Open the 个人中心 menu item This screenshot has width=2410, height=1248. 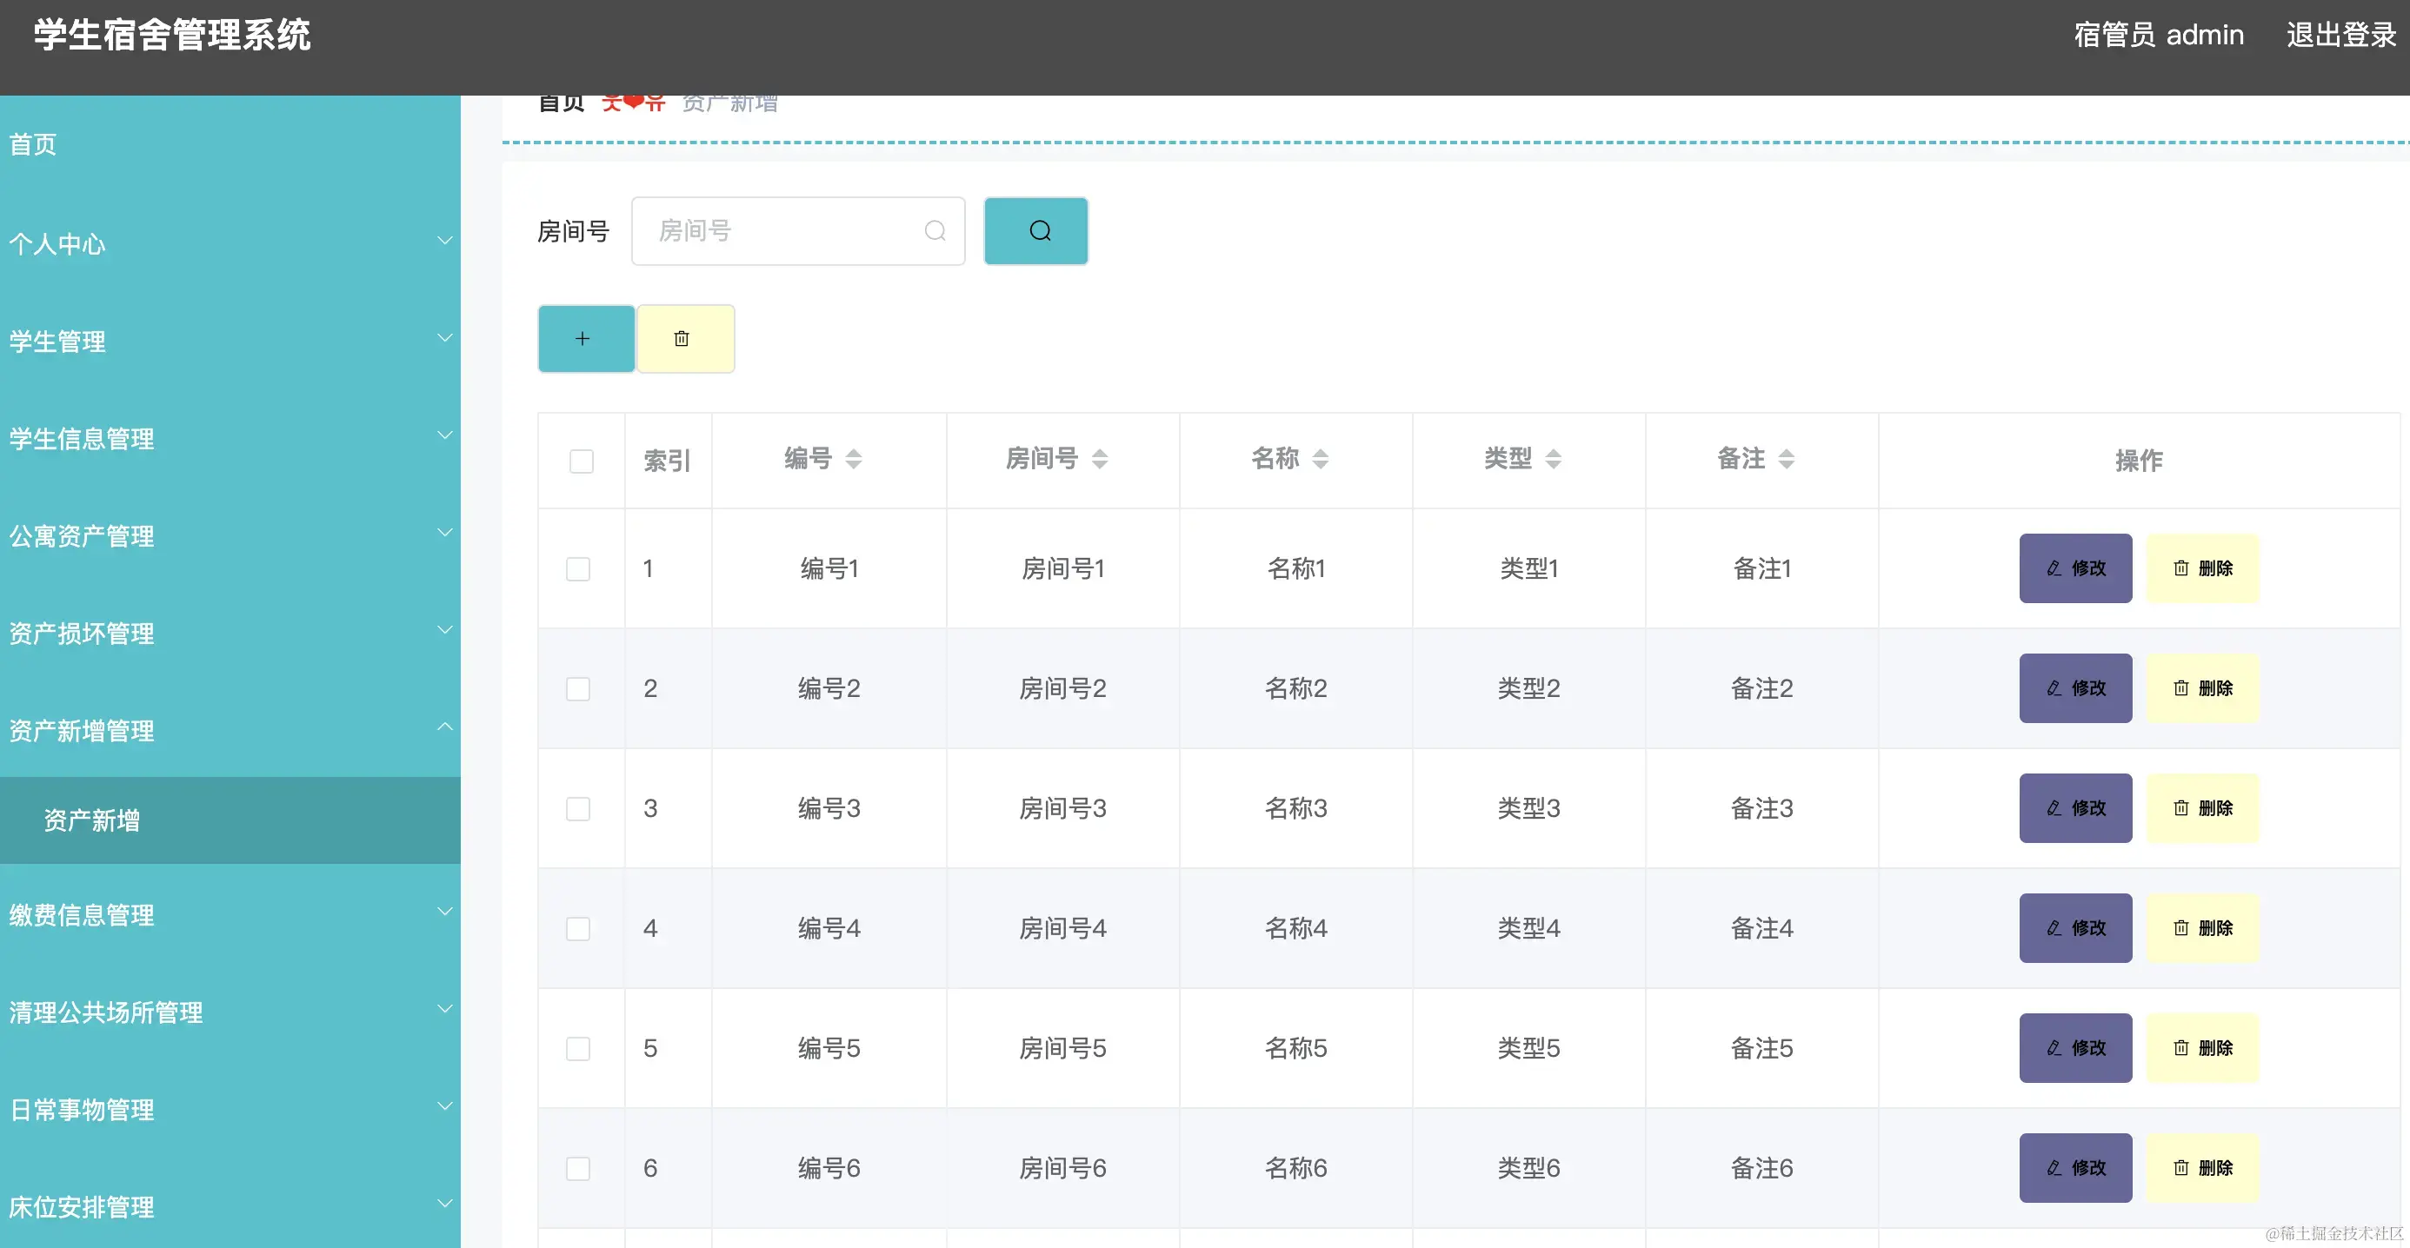[x=230, y=244]
